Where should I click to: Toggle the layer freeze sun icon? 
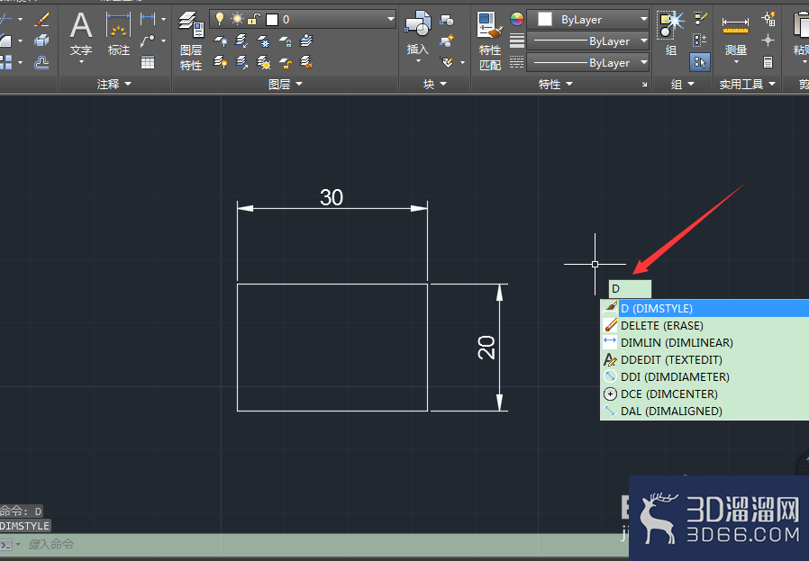(x=237, y=19)
